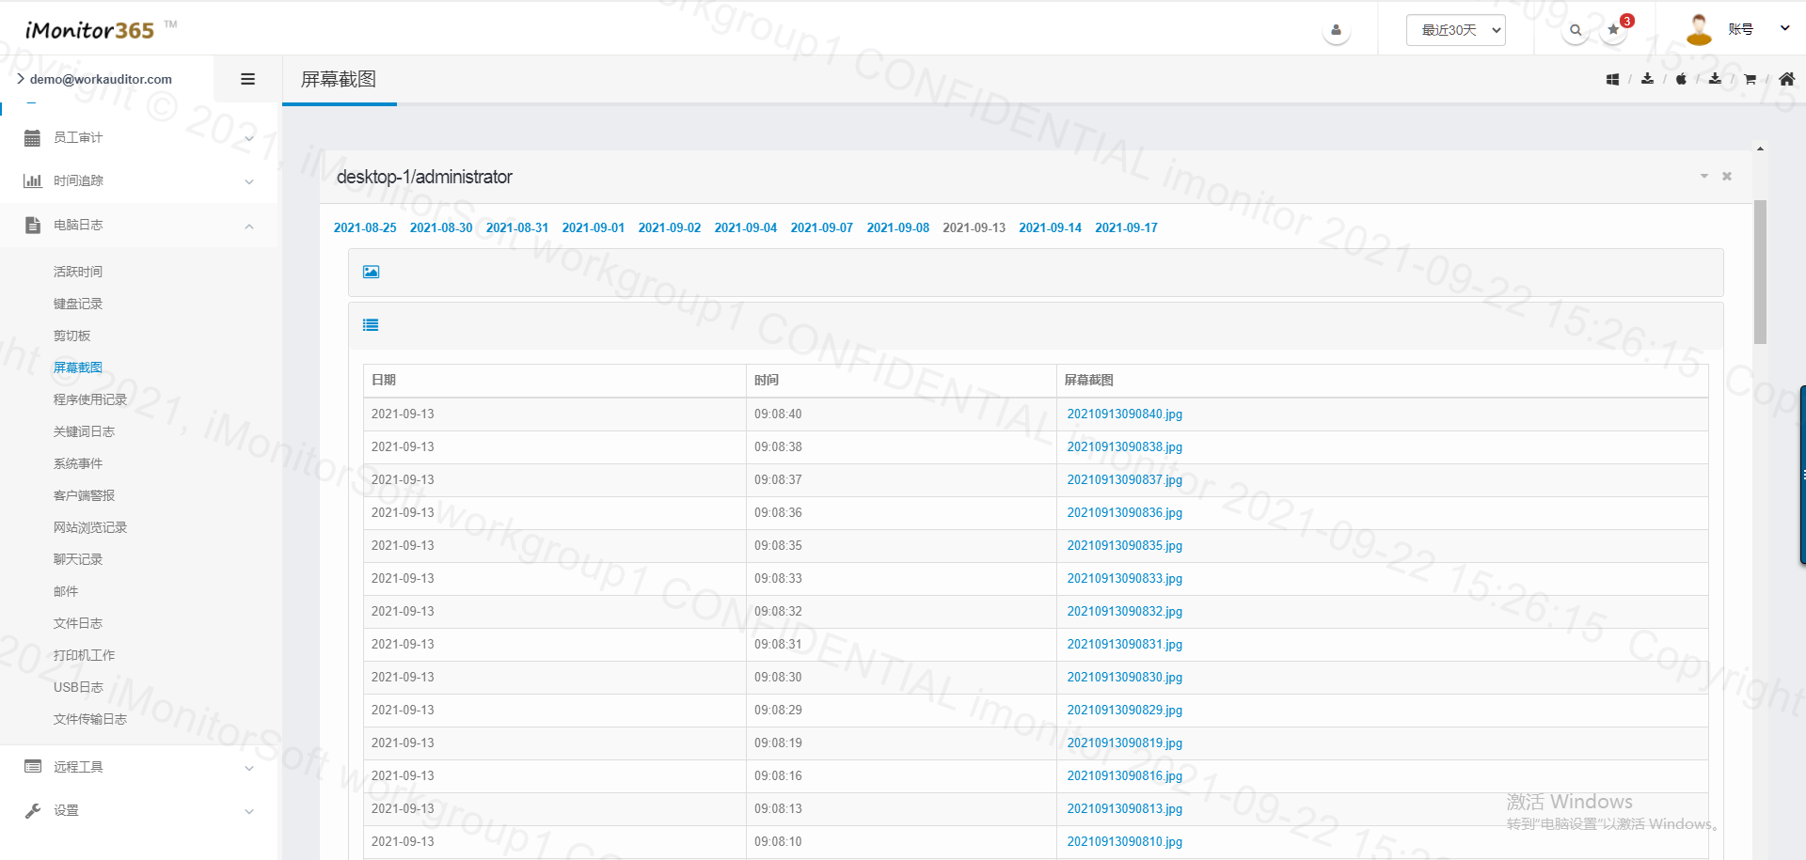Image resolution: width=1806 pixels, height=860 pixels.
Task: Click the 设置 wrench icon
Action: point(32,810)
